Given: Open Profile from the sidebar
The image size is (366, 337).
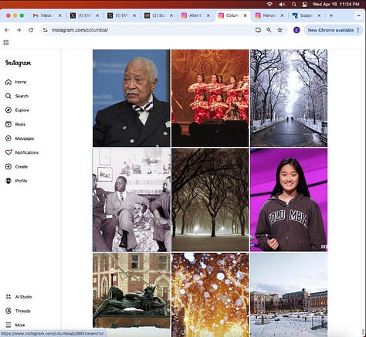Looking at the screenshot, I should tap(16, 181).
